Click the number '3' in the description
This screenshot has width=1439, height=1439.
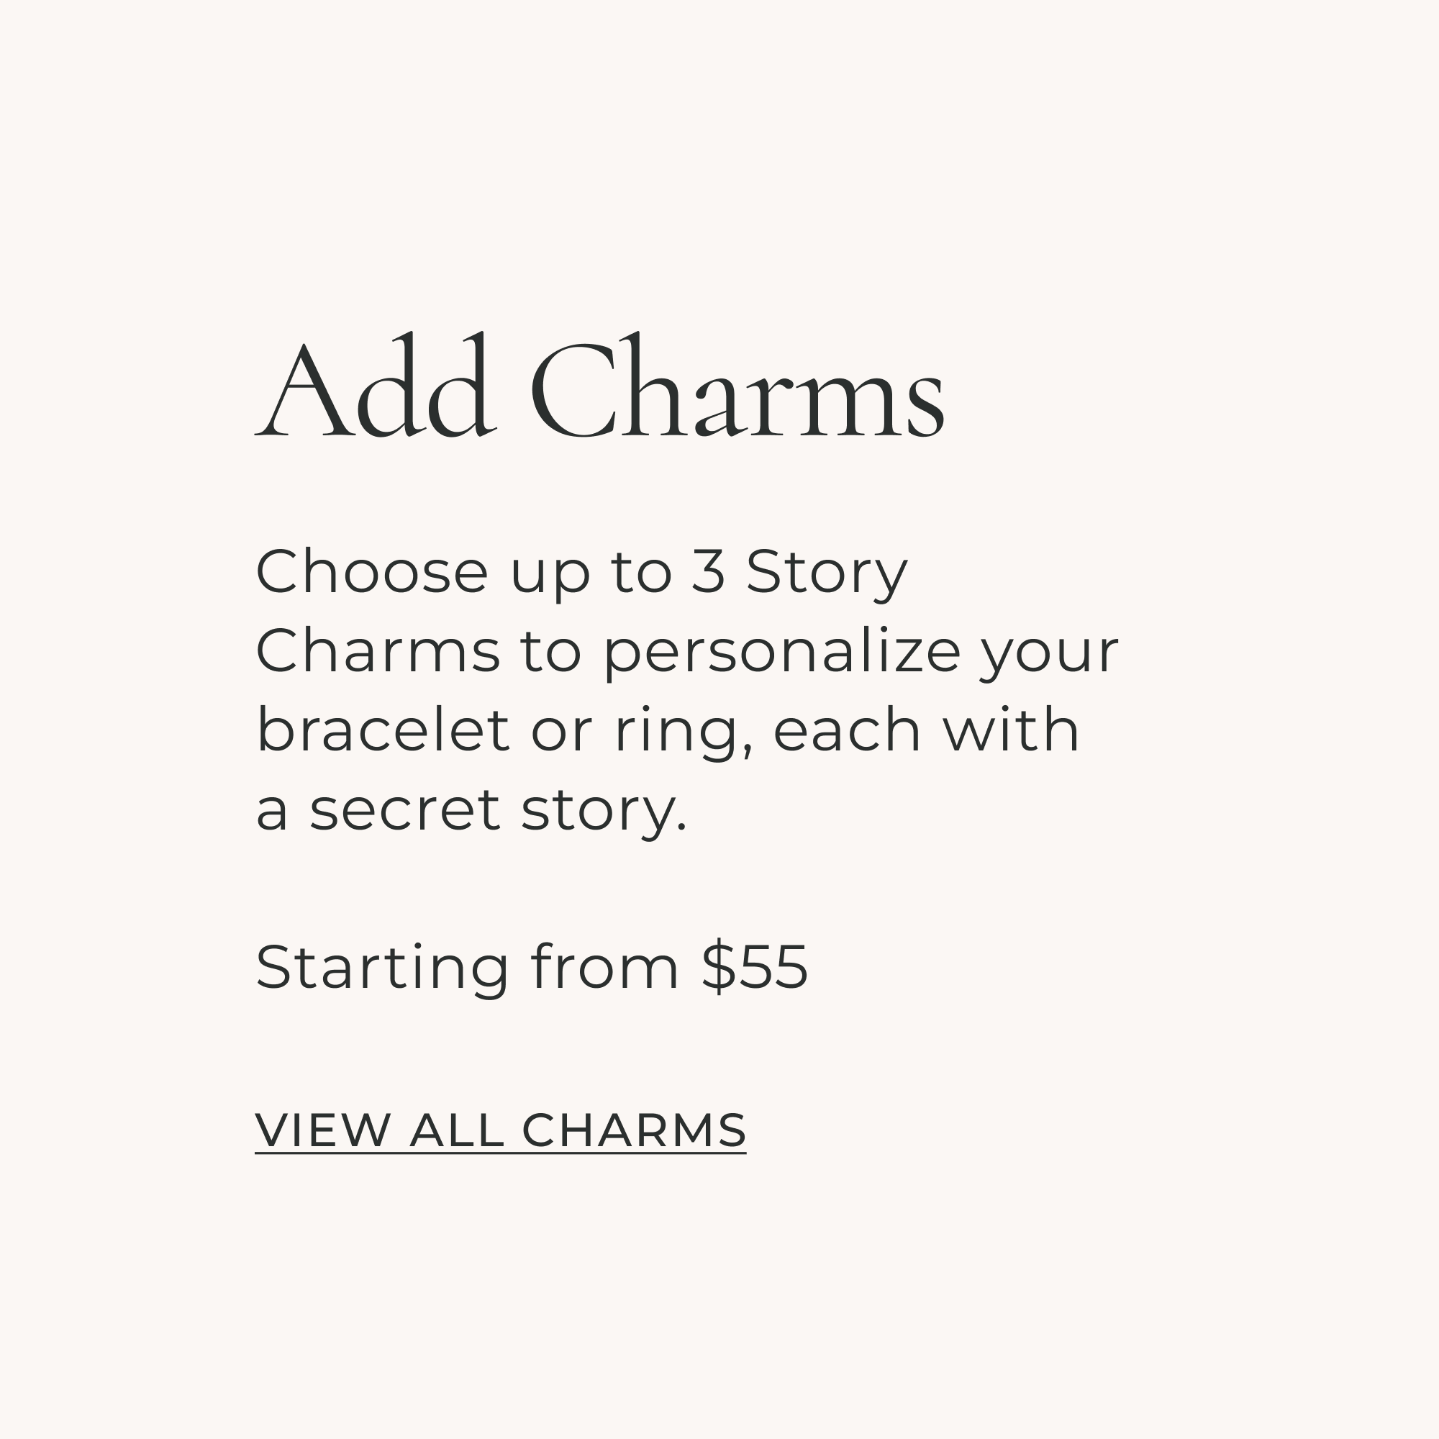click(707, 572)
